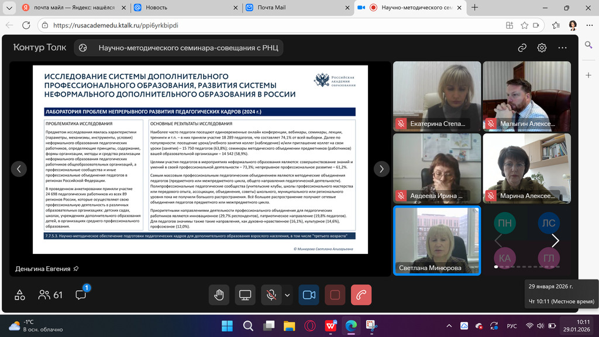Copy the meeting invite link

(x=522, y=48)
